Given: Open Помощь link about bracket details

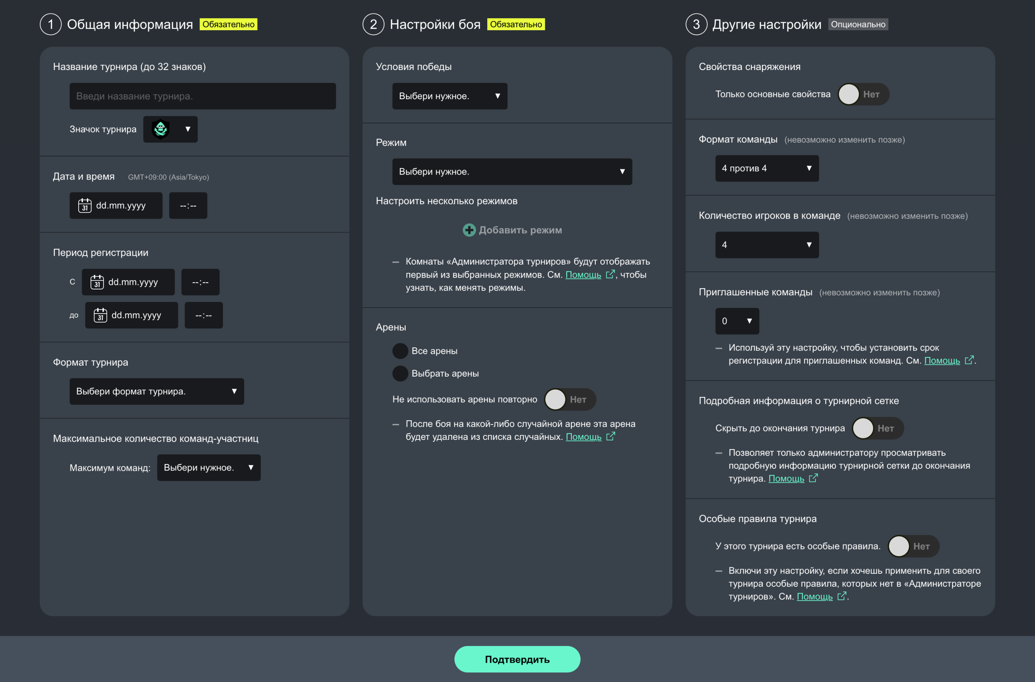Looking at the screenshot, I should [786, 479].
